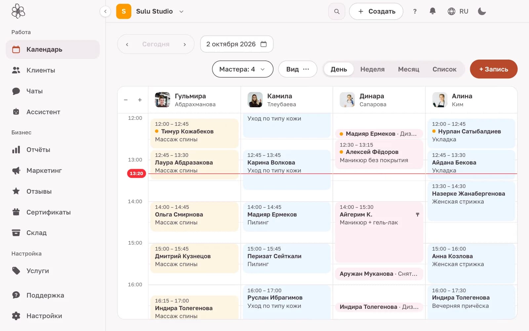
Task: Open Настройки in sidebar
Action: 53,316
